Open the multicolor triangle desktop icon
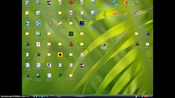The width and height of the screenshot is (175, 98). click(x=126, y=13)
